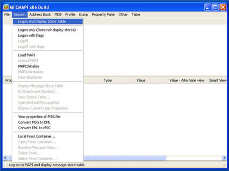
Task: Maximize the MFCMAPI window
Action: [215, 7]
